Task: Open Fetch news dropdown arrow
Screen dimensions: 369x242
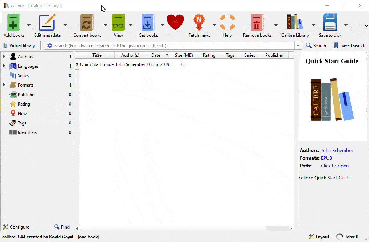Action: click(x=214, y=25)
